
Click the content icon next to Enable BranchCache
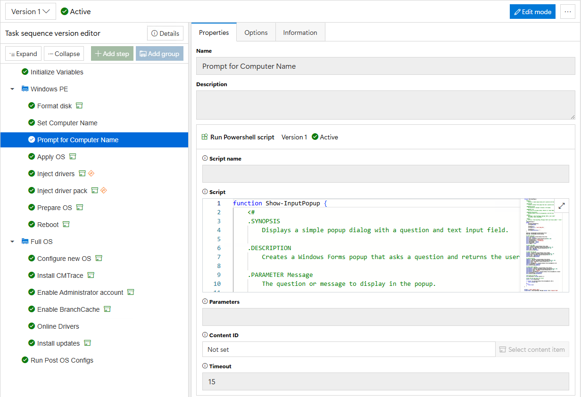click(107, 309)
